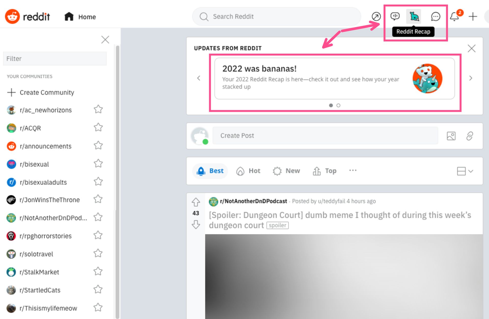The width and height of the screenshot is (489, 319).
Task: Switch to the Hot sort tab
Action: [x=248, y=171]
